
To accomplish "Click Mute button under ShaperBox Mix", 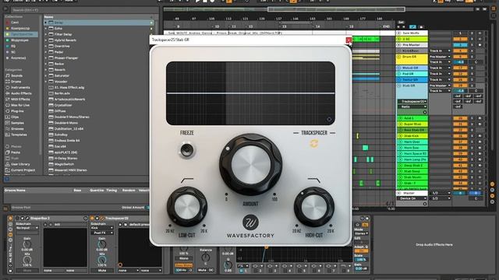I will coord(27,271).
